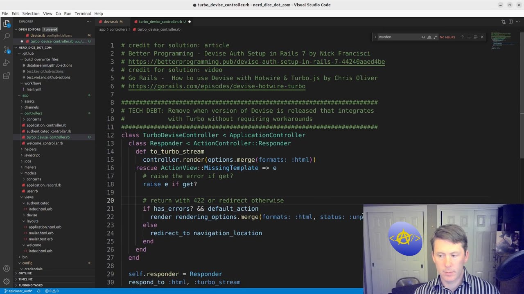
Task: Select the turbo_devise_controller.rb editor tab
Action: (x=163, y=22)
